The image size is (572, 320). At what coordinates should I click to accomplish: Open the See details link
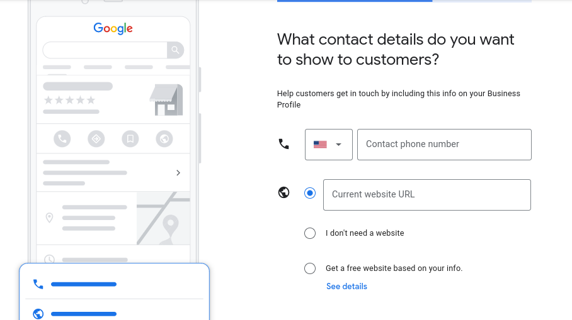pyautogui.click(x=346, y=287)
